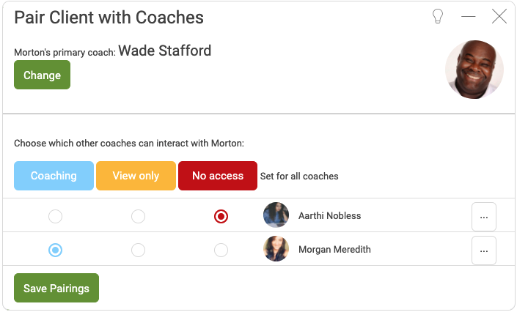
Task: Close the Pair Client with Coaches dialog
Action: 499,16
